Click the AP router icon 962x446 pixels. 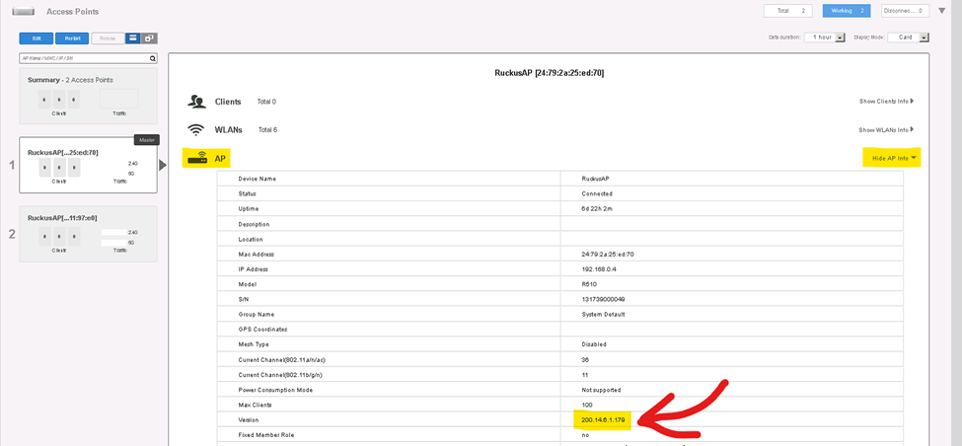tap(197, 159)
